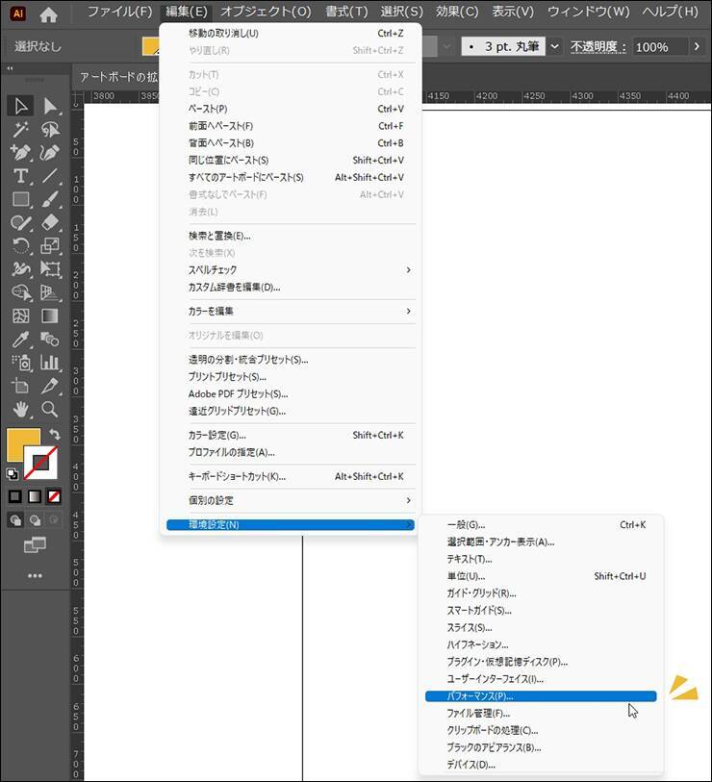This screenshot has width=712, height=782.
Task: Click the yellow fill color swatch
Action: coord(23,446)
